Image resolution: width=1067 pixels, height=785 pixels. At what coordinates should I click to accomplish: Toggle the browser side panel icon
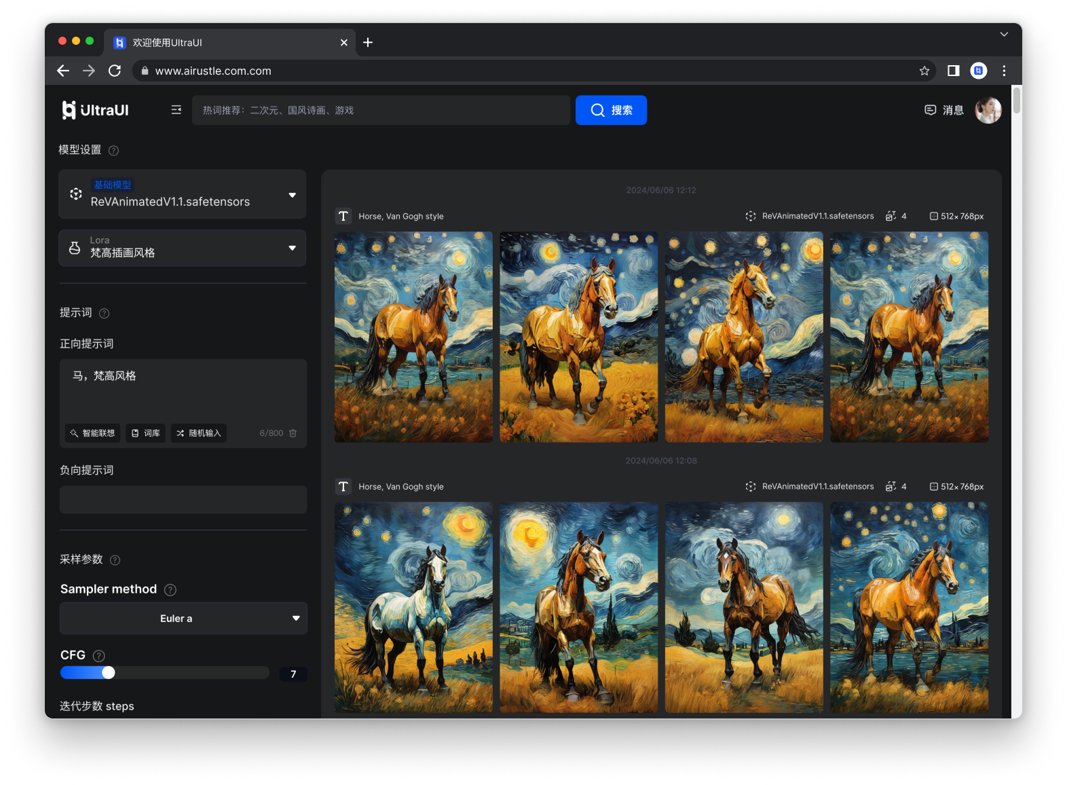954,71
